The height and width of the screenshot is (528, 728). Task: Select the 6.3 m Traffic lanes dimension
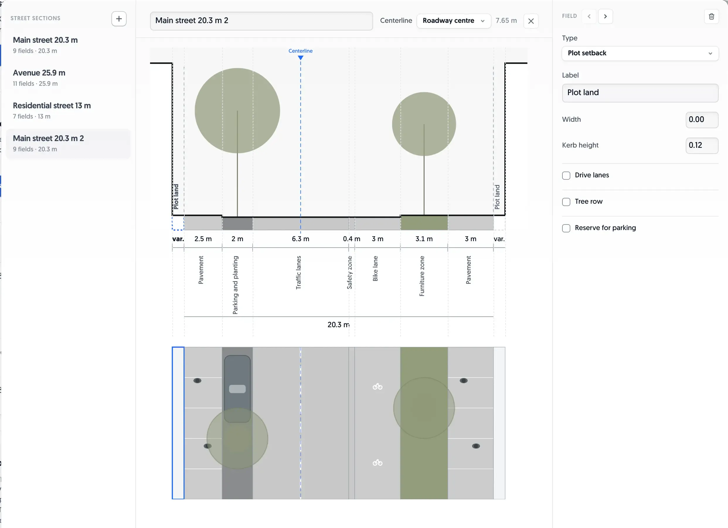[300, 239]
